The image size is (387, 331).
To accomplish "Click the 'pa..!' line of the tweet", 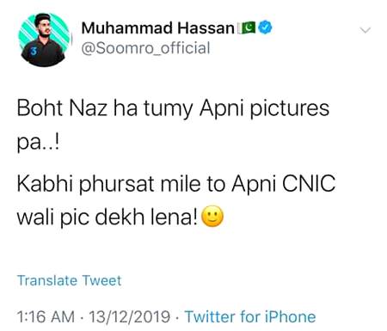I will point(38,144).
